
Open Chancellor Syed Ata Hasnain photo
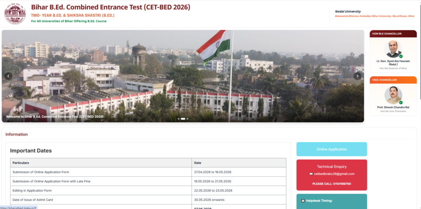[x=393, y=49]
